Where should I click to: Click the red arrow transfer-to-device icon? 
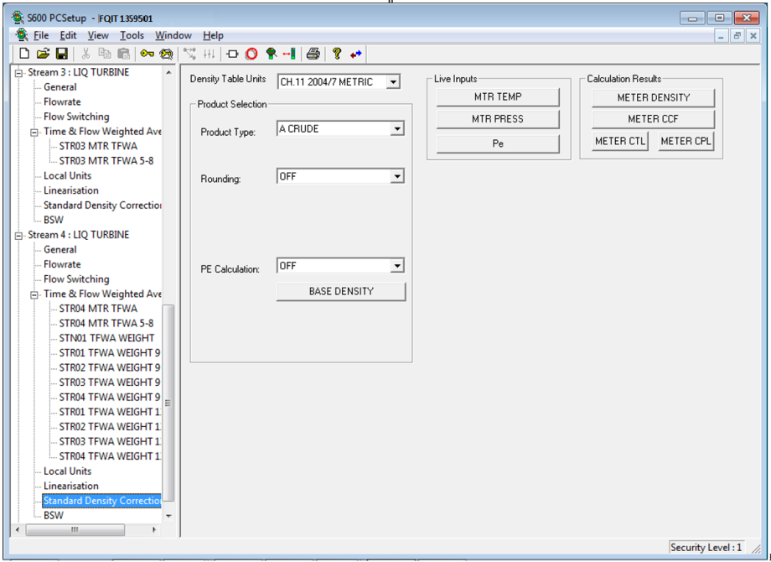[x=289, y=54]
